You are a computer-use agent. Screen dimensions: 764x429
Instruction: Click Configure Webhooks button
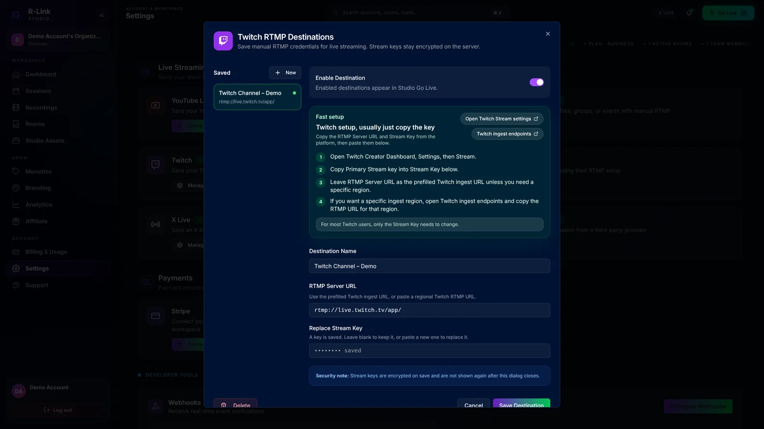698,406
